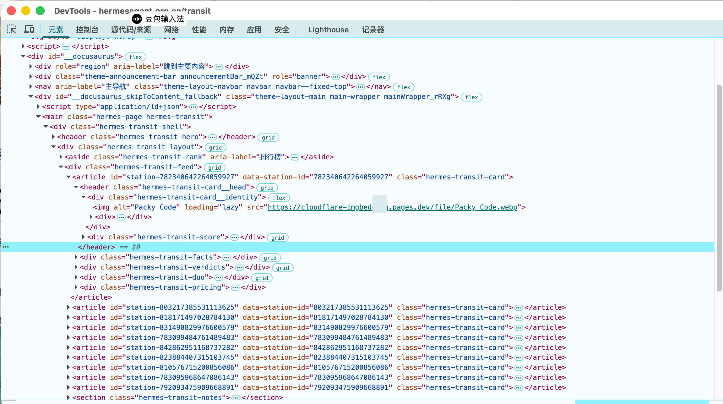Click the vertical scrollbar thumb
The image size is (723, 404).
[719, 188]
